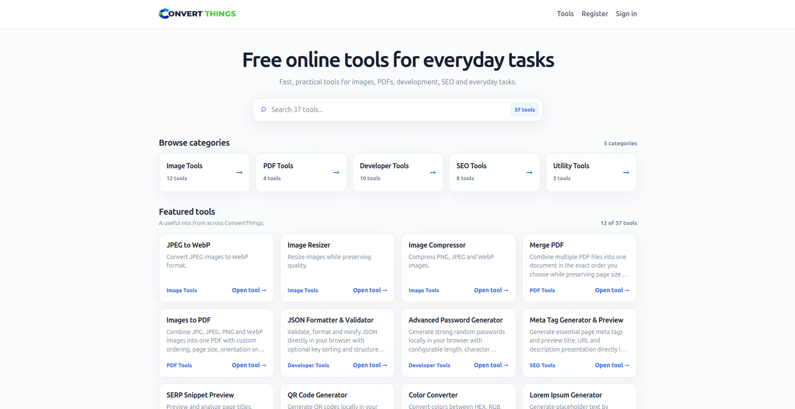Select the JSON Formatter & Validator title
The height and width of the screenshot is (409, 795).
click(x=330, y=320)
